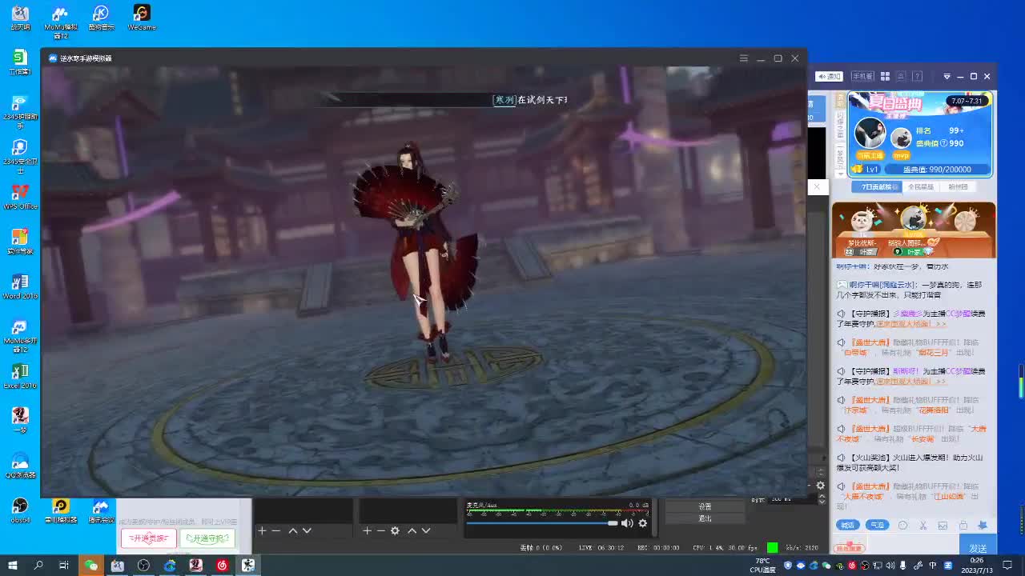
Task: Click the OBS 退出 button
Action: point(705,518)
